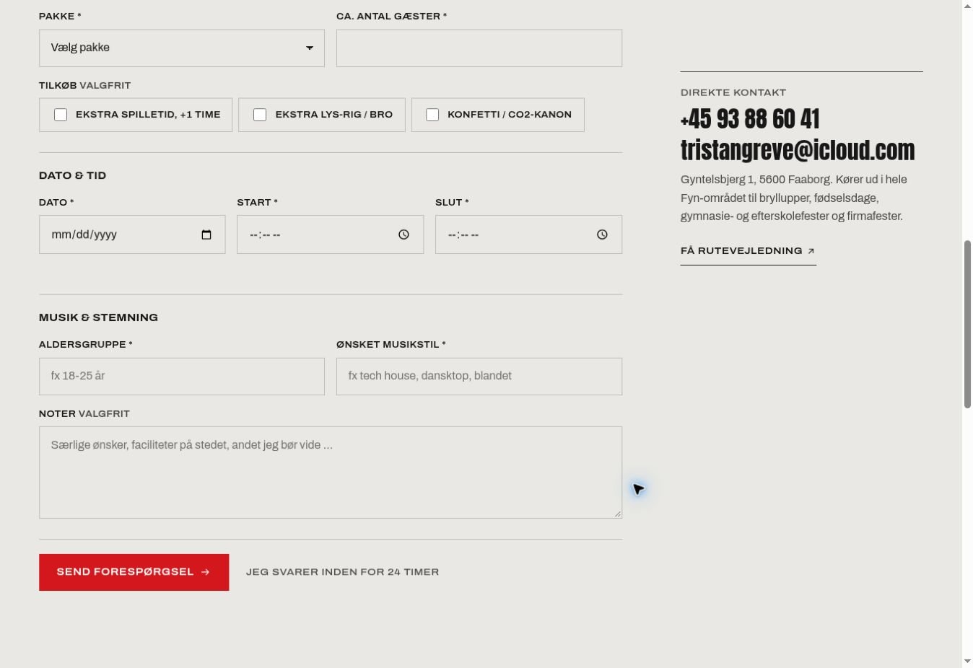Focus the Aldersgruppe text field
The width and height of the screenshot is (973, 668).
tap(182, 377)
